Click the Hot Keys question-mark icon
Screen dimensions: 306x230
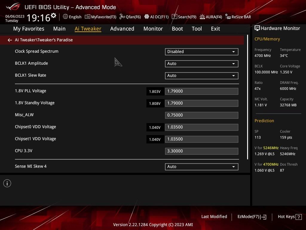[x=299, y=217]
